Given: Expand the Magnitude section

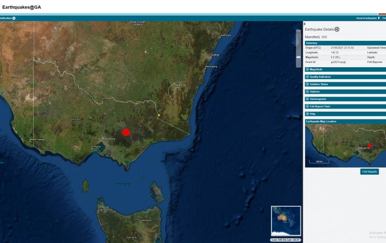Looking at the screenshot, I should pos(346,69).
